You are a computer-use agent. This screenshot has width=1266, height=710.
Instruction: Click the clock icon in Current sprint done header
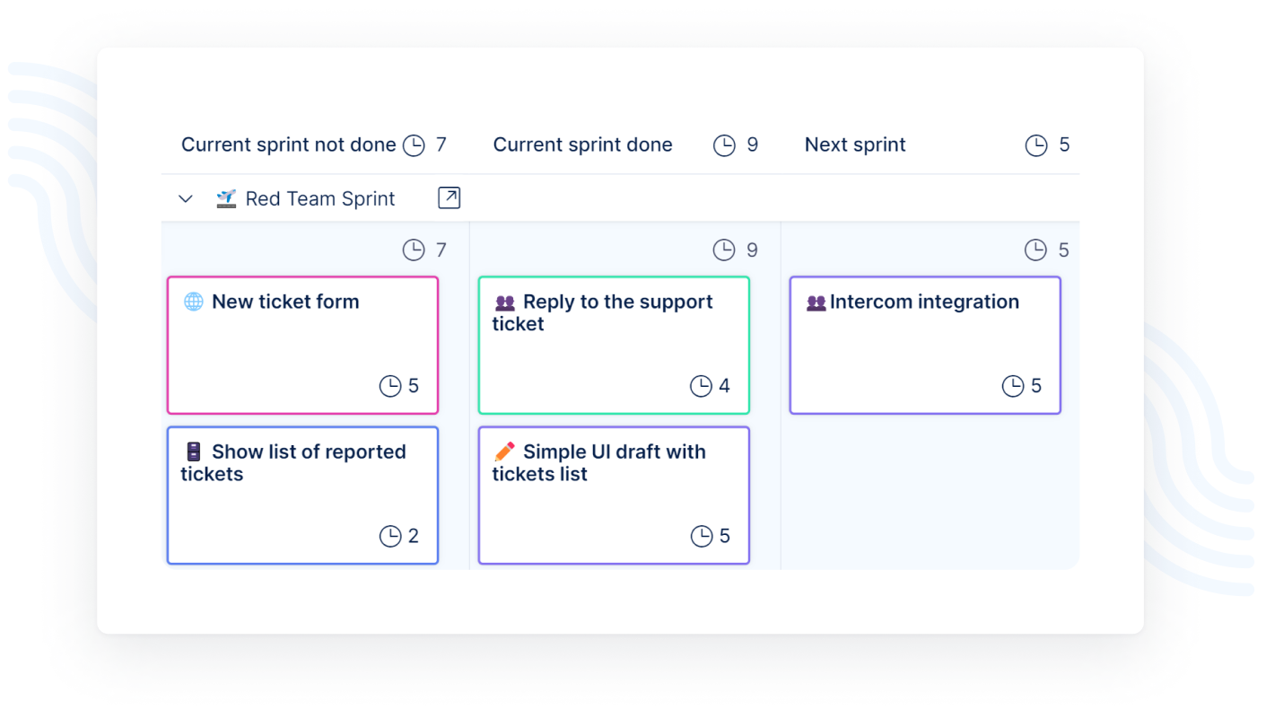coord(724,145)
